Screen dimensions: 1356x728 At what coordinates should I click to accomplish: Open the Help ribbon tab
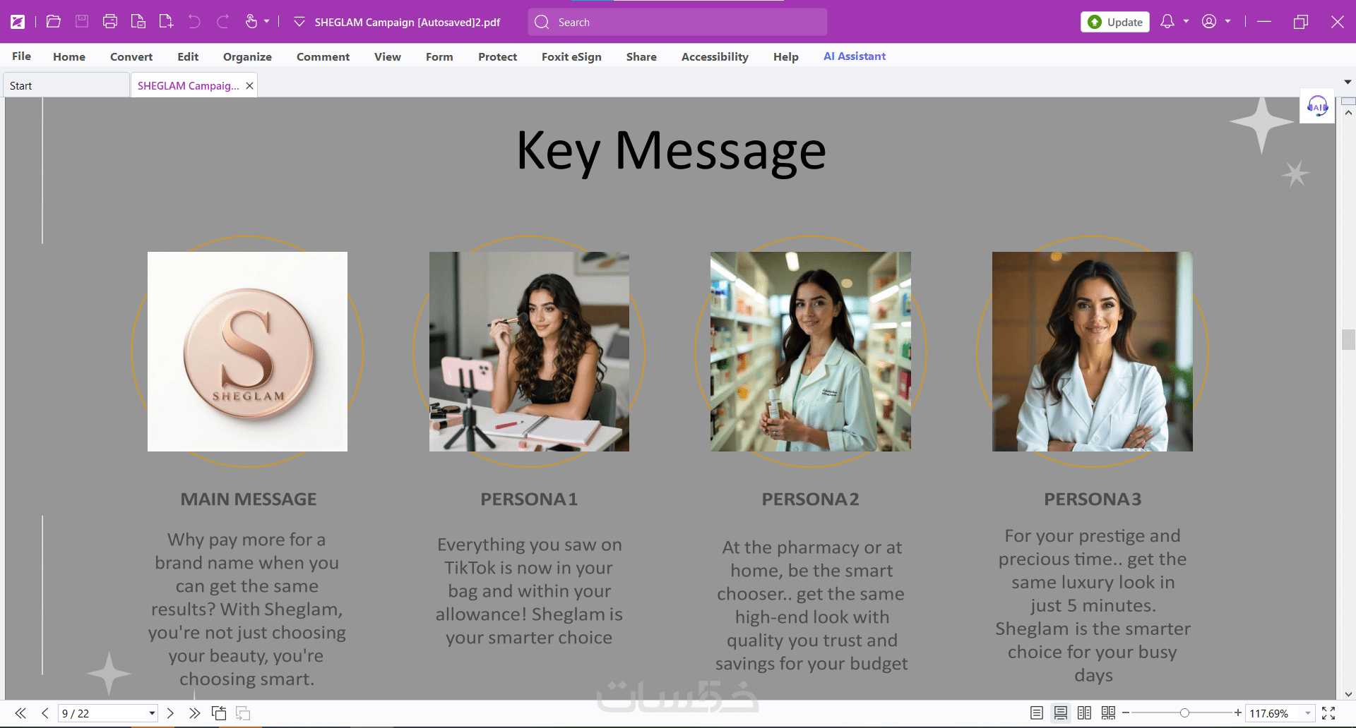coord(785,56)
